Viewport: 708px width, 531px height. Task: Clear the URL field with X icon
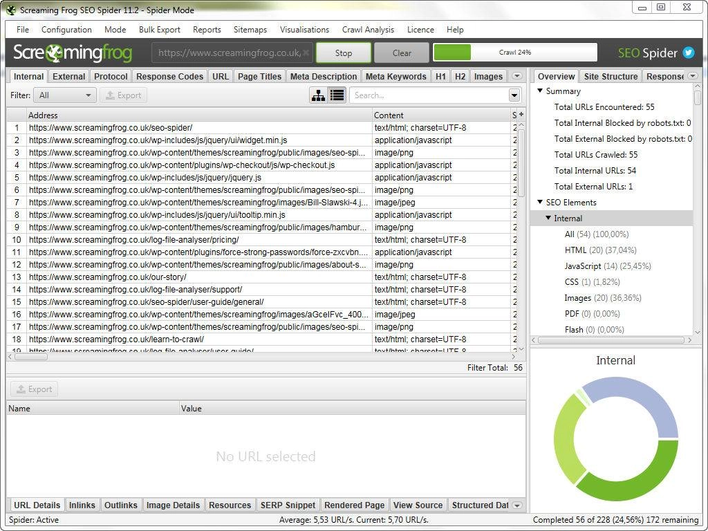306,53
